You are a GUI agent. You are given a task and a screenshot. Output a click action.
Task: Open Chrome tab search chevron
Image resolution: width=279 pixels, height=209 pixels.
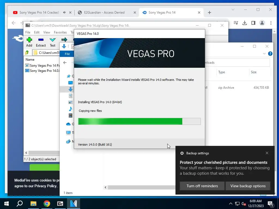[233, 10]
